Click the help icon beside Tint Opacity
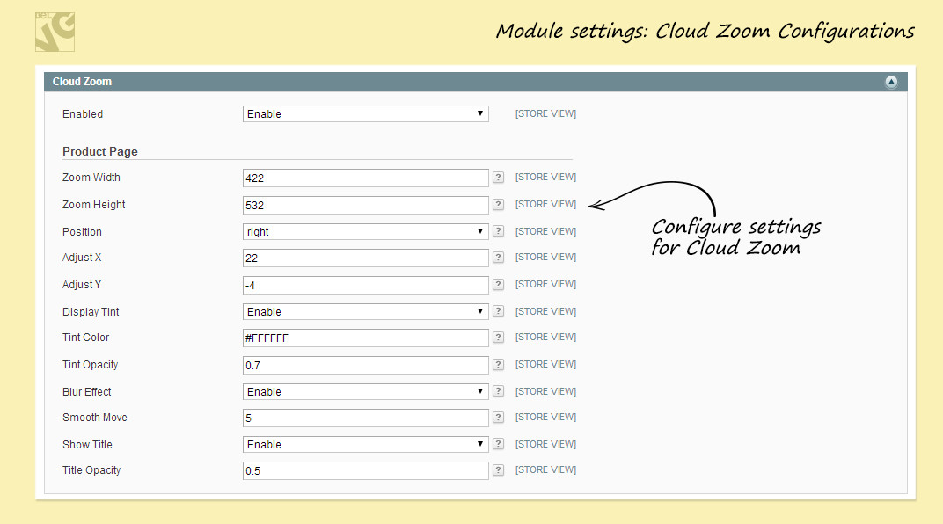 pyautogui.click(x=498, y=365)
